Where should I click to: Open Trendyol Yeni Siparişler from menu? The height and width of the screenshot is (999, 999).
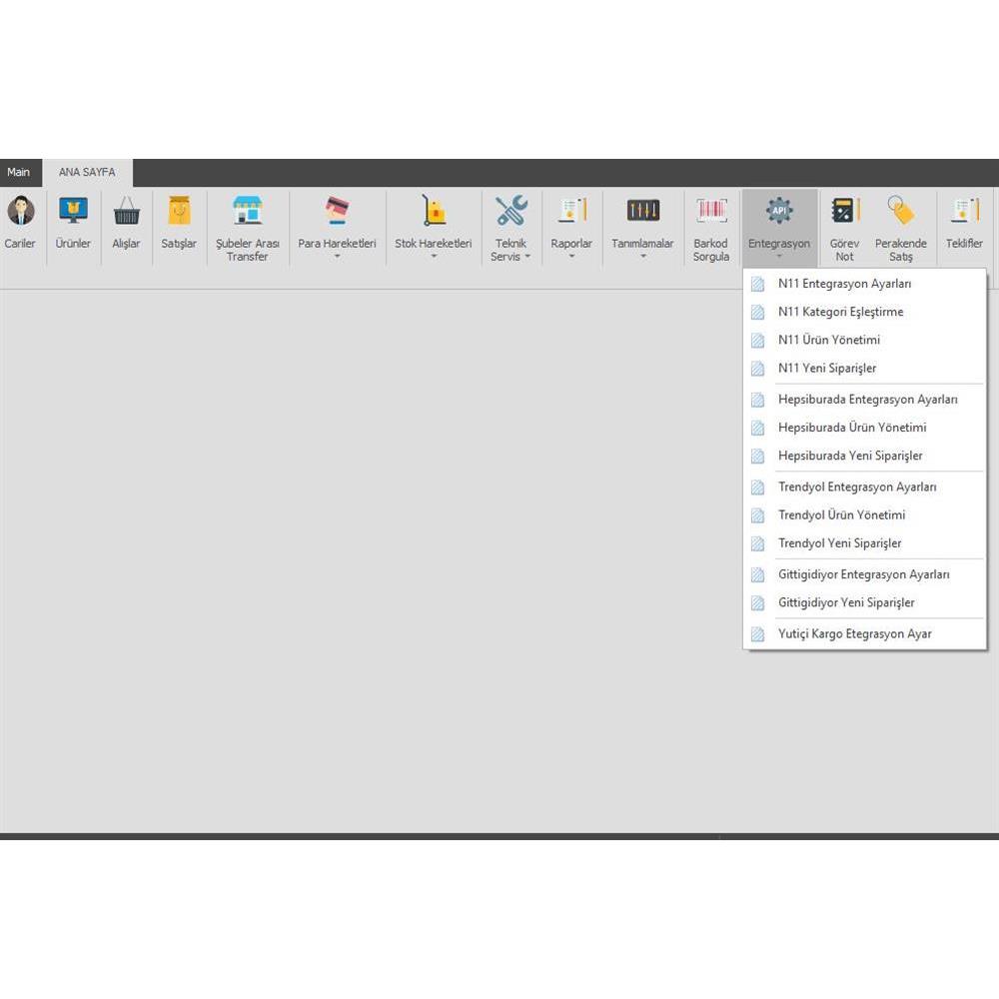(x=839, y=543)
